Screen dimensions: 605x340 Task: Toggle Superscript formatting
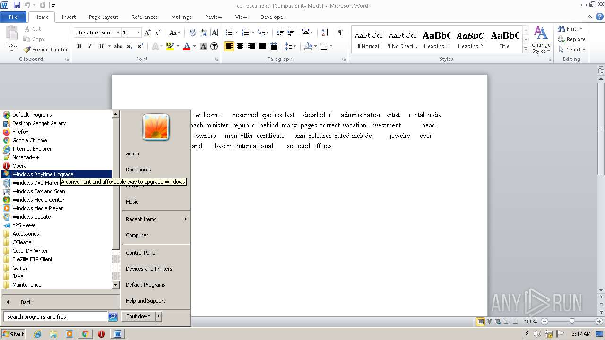(140, 46)
